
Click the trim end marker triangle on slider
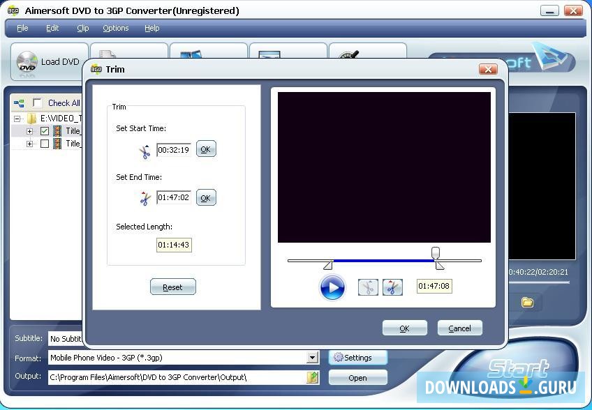(440, 265)
